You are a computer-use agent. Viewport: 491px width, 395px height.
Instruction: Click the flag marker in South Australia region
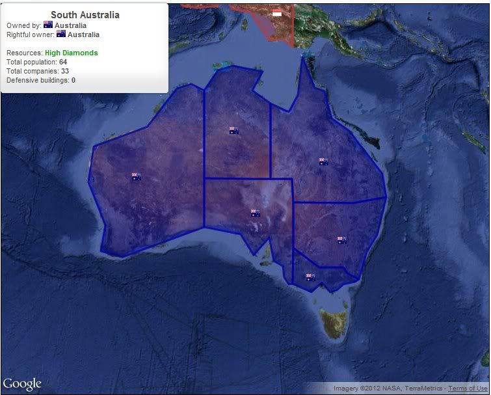(x=256, y=213)
